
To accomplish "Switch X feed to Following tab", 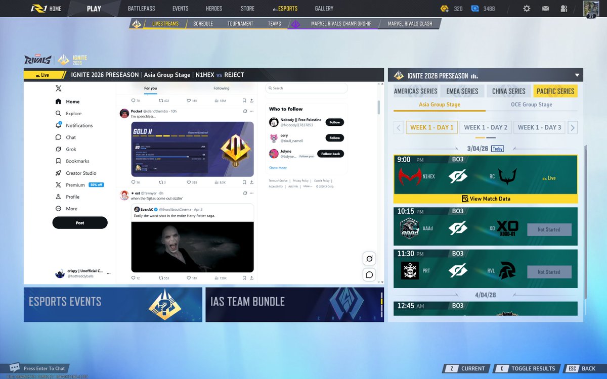I will 221,88.
